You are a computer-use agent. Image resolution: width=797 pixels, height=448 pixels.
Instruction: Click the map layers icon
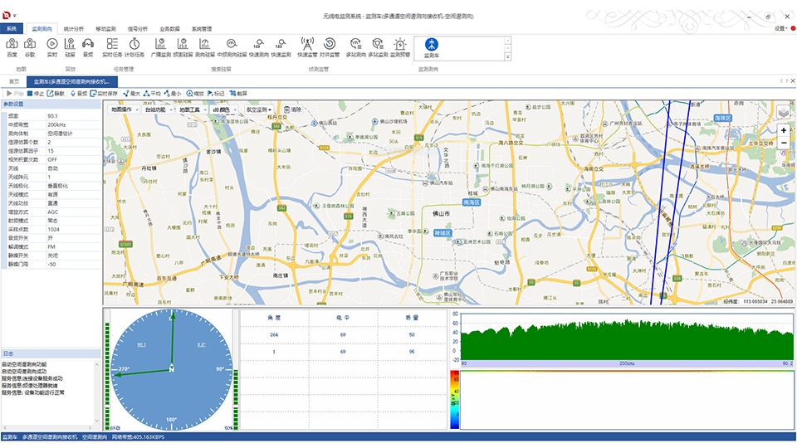(784, 112)
